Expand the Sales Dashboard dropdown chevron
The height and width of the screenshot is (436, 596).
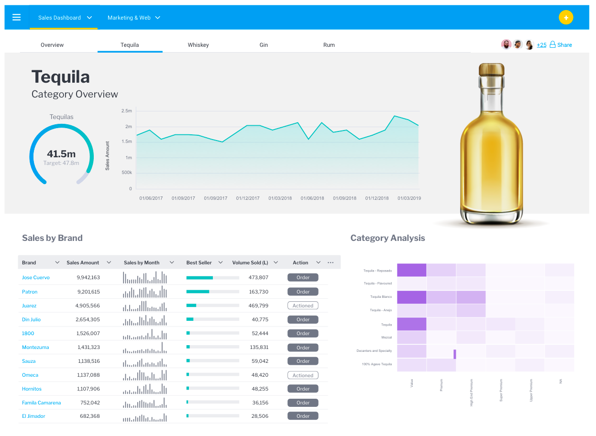coord(89,18)
